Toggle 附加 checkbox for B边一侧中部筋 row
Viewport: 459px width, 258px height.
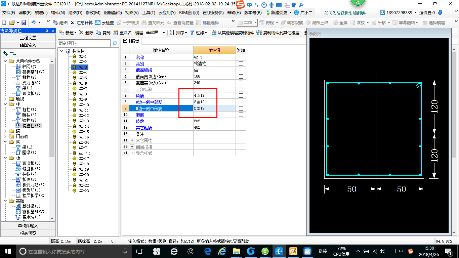pos(241,102)
